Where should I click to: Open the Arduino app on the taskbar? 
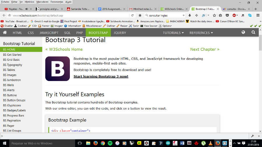(168, 143)
